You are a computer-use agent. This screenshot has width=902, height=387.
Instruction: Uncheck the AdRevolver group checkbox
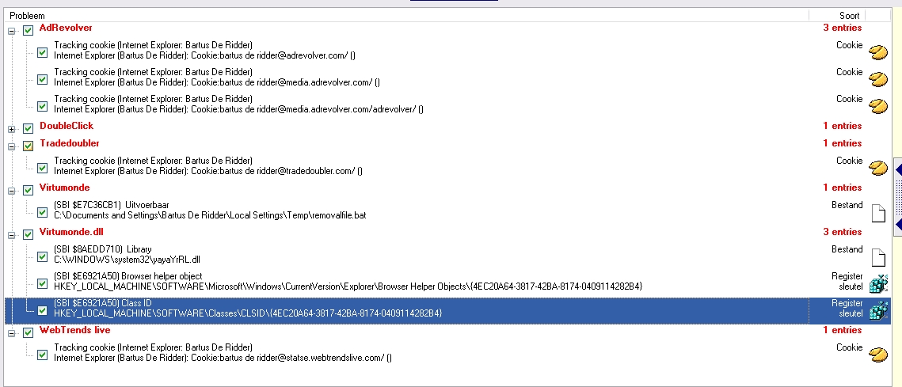28,30
